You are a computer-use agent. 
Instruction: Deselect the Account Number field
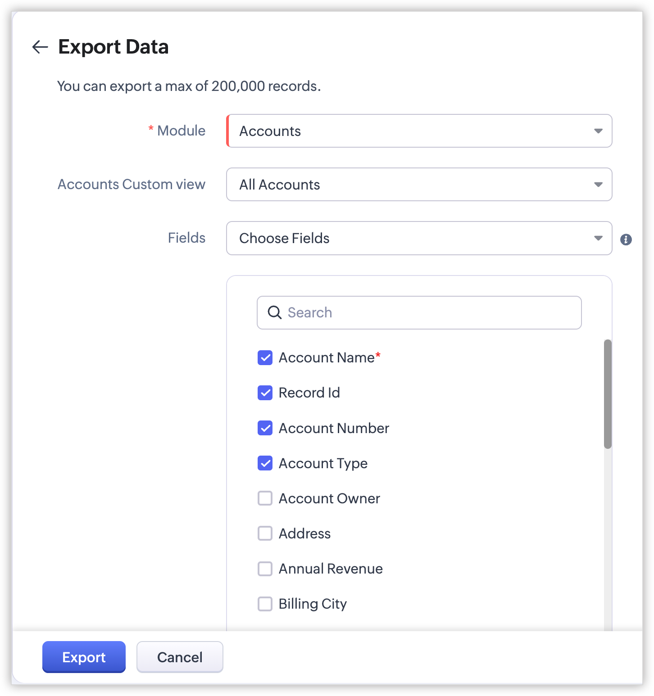265,428
